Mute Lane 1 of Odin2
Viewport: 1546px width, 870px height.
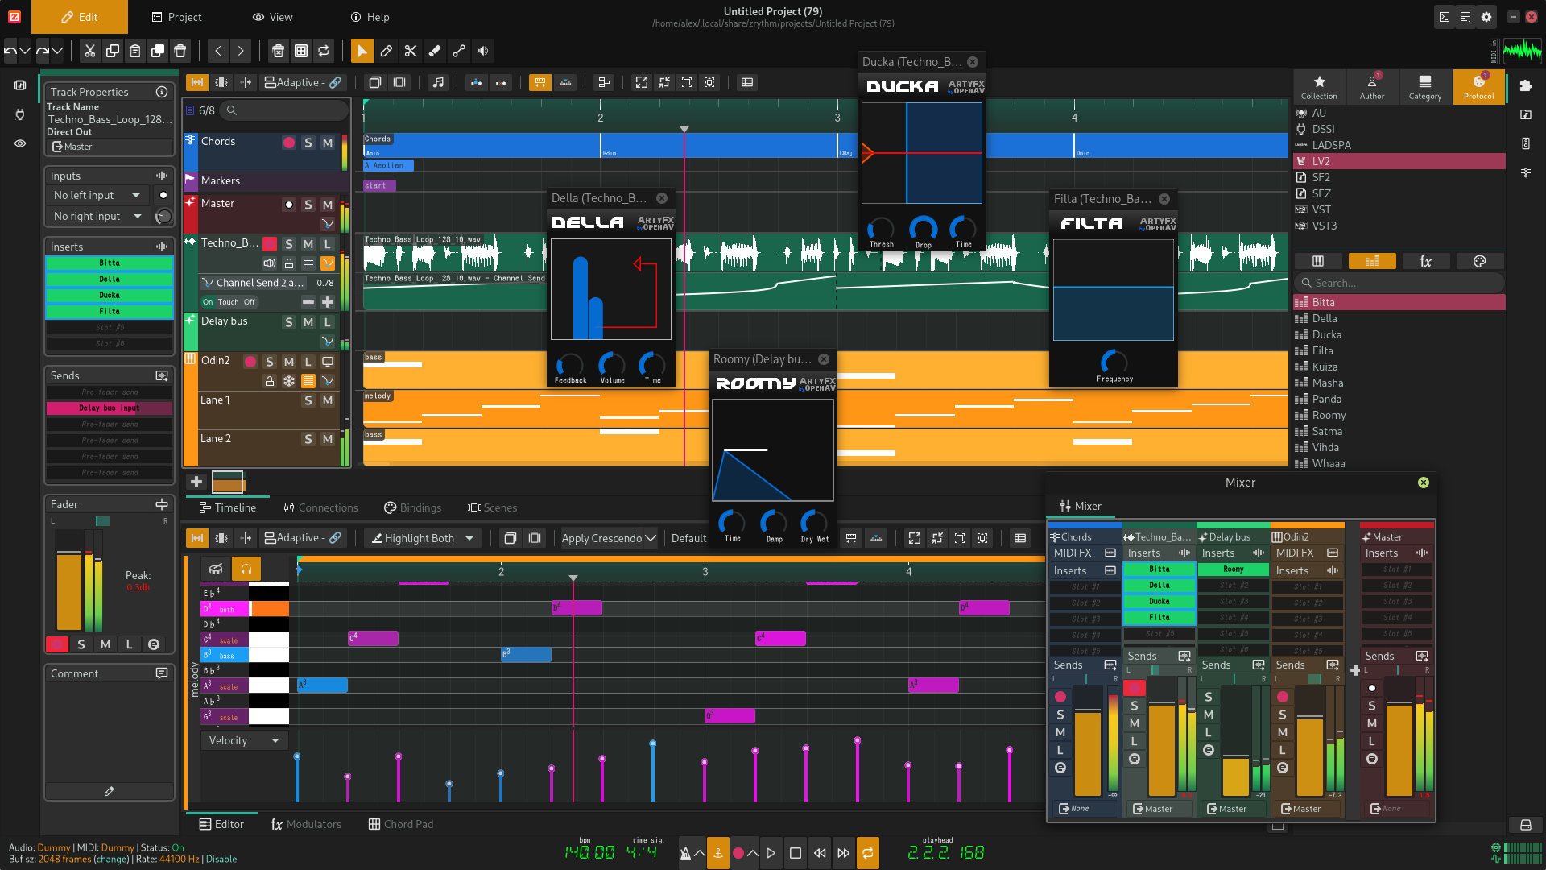(x=328, y=400)
